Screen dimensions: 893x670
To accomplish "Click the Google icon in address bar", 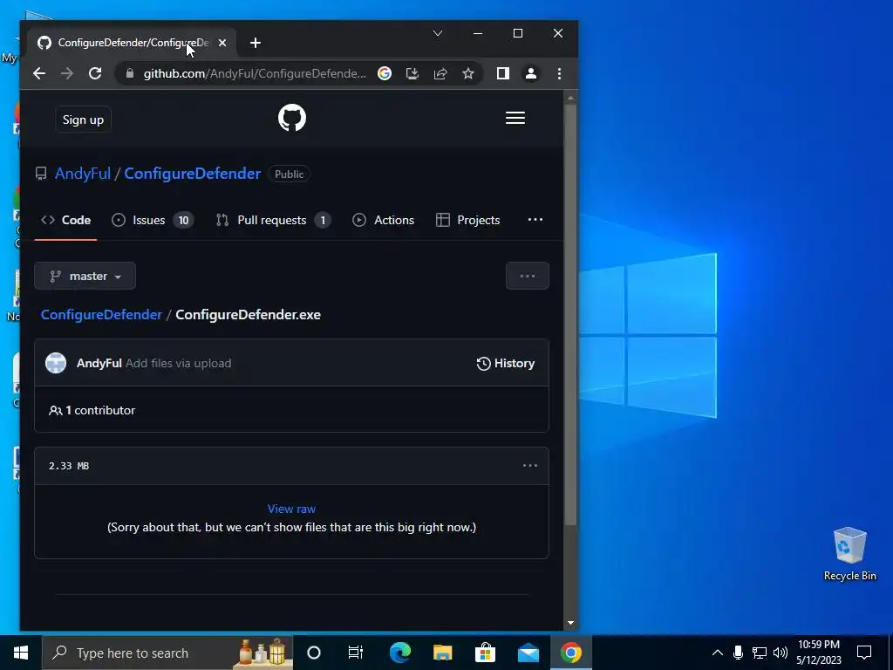I will click(x=385, y=73).
